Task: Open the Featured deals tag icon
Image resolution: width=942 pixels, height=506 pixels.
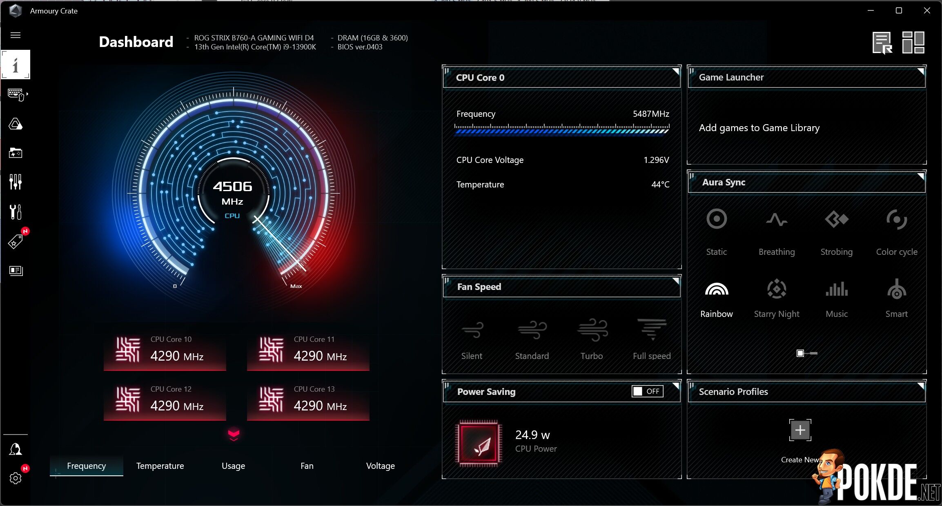Action: pos(16,241)
